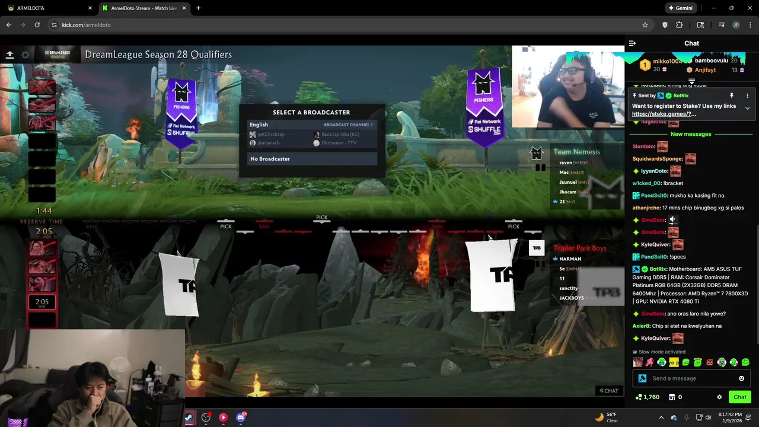Unpin the pinned BotRix message with the pin icon
This screenshot has width=759, height=427.
pos(732,95)
